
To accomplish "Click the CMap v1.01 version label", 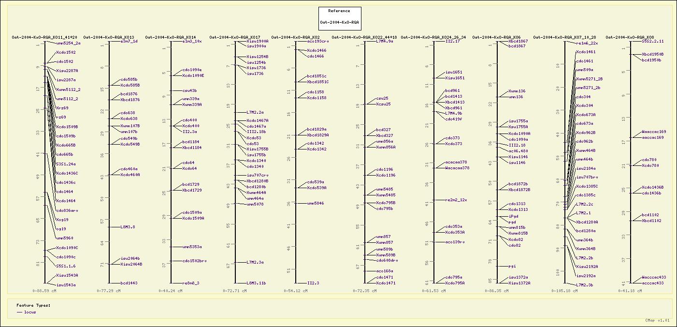I will (657, 320).
